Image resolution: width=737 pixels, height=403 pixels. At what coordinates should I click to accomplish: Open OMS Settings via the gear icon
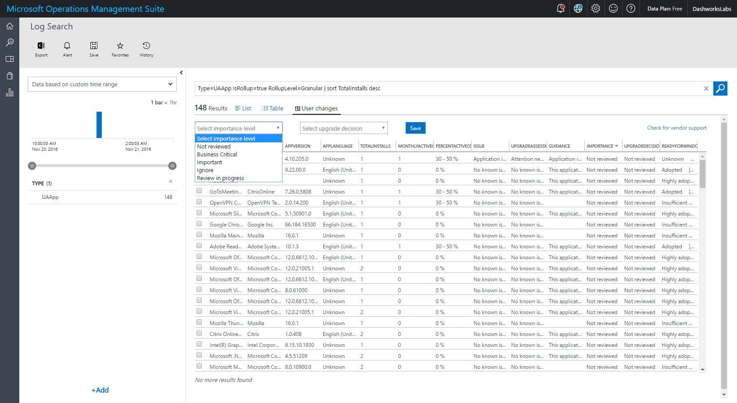coord(595,8)
